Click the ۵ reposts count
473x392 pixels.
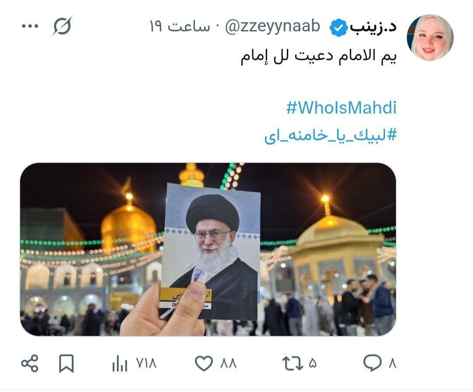point(313,364)
